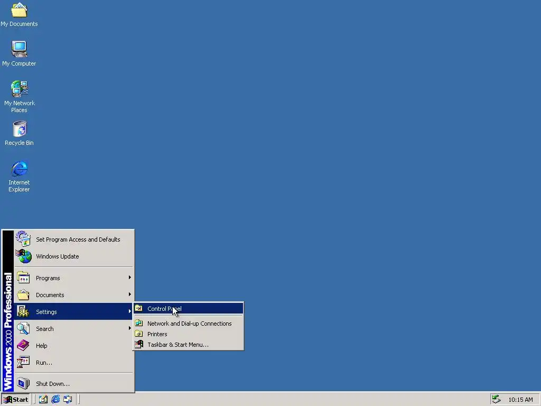This screenshot has width=541, height=406.
Task: Select the Recycle Bin desktop icon
Action: [x=20, y=133]
